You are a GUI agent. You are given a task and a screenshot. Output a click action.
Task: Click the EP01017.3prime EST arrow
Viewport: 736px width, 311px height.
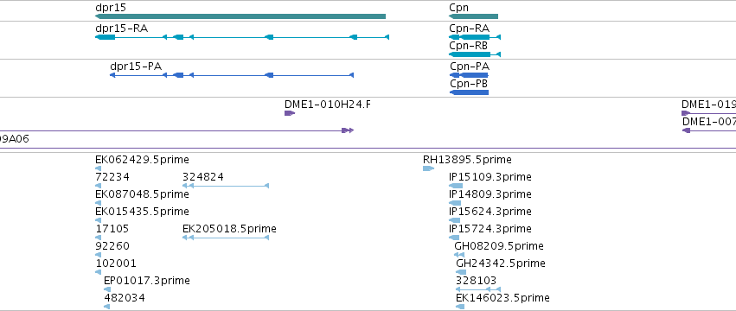(107, 289)
